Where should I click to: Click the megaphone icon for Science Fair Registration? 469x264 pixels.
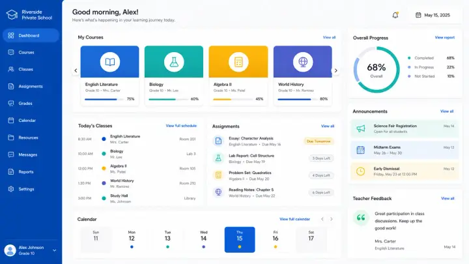click(361, 128)
